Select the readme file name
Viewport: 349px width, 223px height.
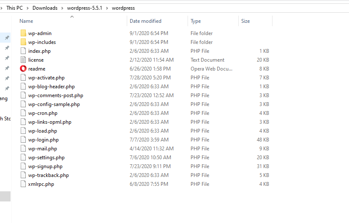click(x=37, y=69)
